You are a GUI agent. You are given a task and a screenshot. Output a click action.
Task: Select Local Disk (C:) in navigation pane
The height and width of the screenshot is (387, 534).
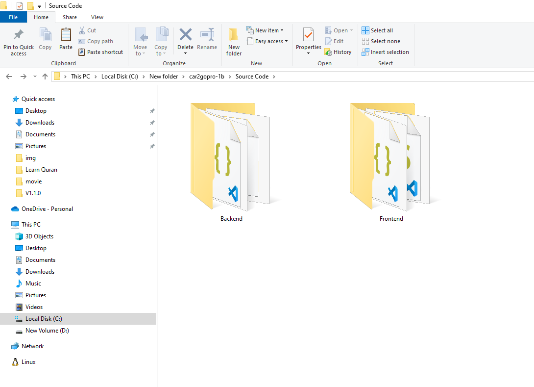(78, 319)
